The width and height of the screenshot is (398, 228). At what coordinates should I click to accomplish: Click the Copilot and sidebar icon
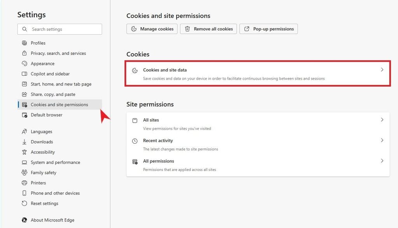point(24,74)
